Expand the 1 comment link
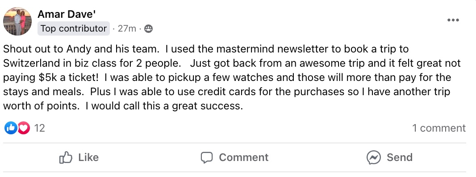 [438, 128]
